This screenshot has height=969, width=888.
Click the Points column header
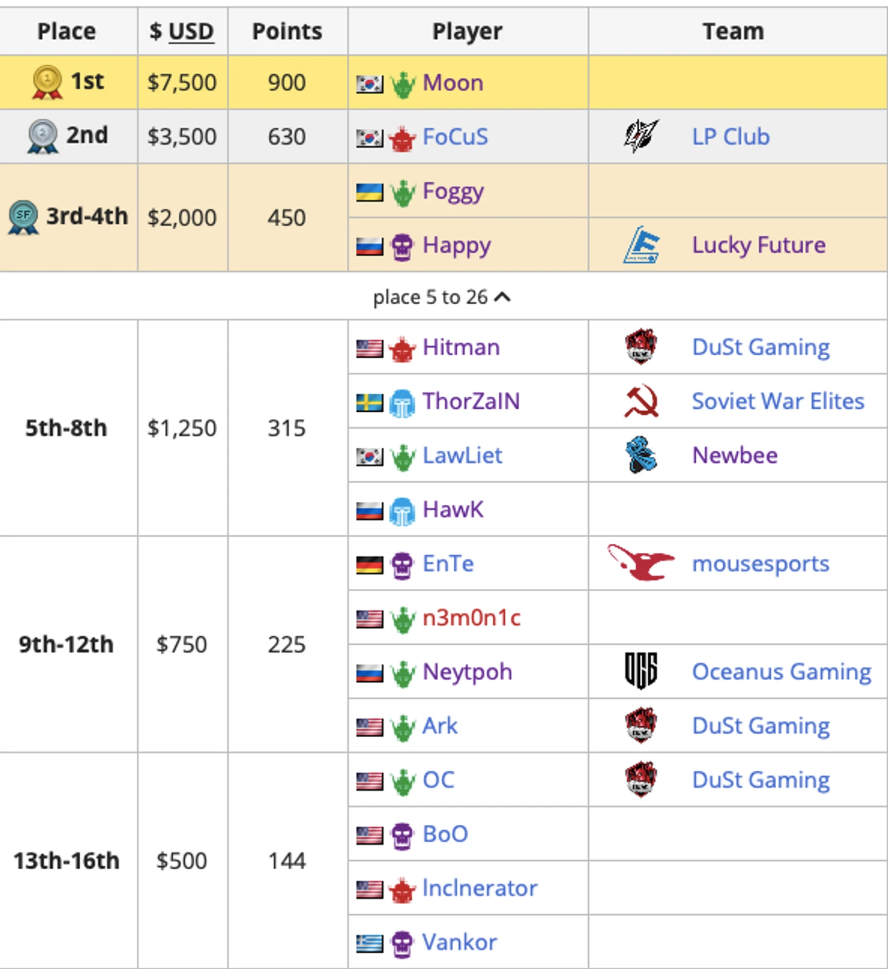[x=287, y=32]
